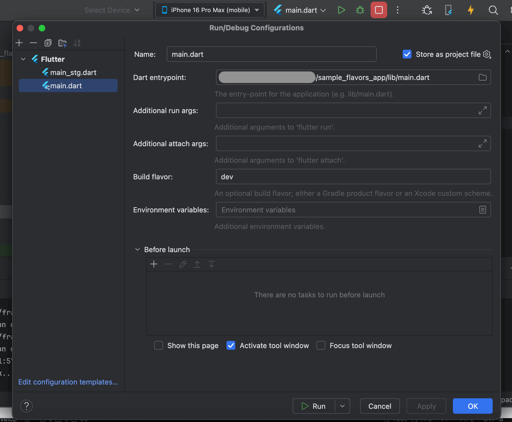Toggle Store as project file checkbox
Screen dimensions: 512x422
click(407, 54)
